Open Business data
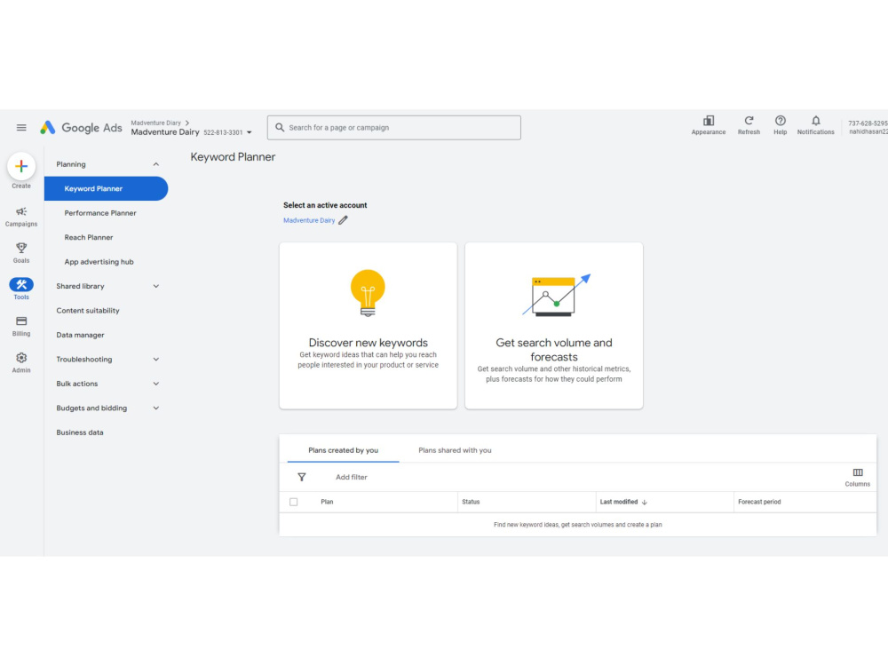 pos(80,432)
